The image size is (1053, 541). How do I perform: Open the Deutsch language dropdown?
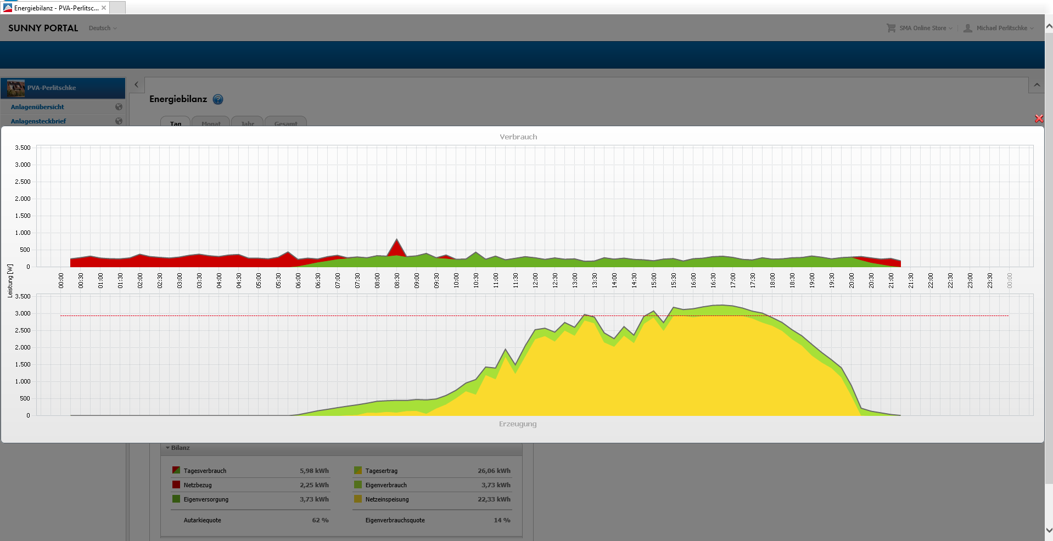(x=103, y=28)
